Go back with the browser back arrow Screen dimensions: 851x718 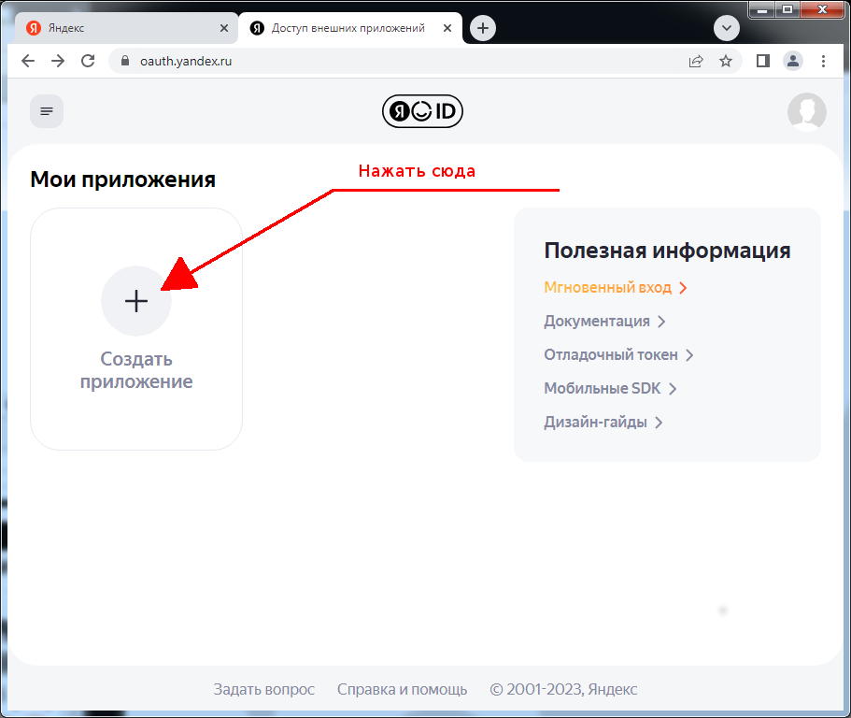[28, 61]
